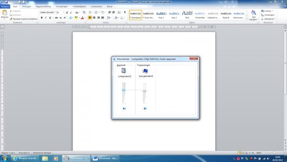Apply the Kop 2 style
The width and height of the screenshot is (287, 162).
174,15
